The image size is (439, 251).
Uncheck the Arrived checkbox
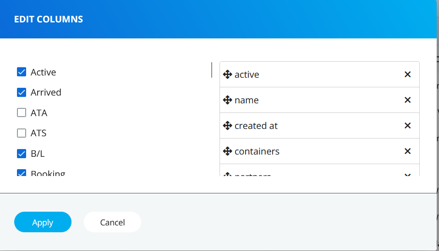click(22, 92)
